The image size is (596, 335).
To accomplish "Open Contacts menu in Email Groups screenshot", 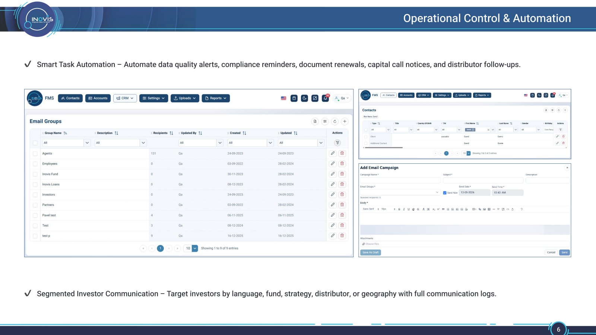I will 70,98.
